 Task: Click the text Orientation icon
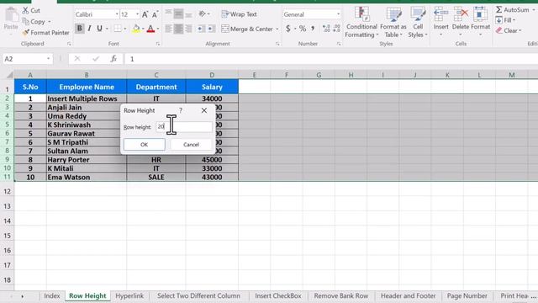(203, 13)
